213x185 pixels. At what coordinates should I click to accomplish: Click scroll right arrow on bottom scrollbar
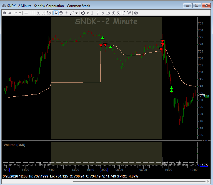[208, 181]
